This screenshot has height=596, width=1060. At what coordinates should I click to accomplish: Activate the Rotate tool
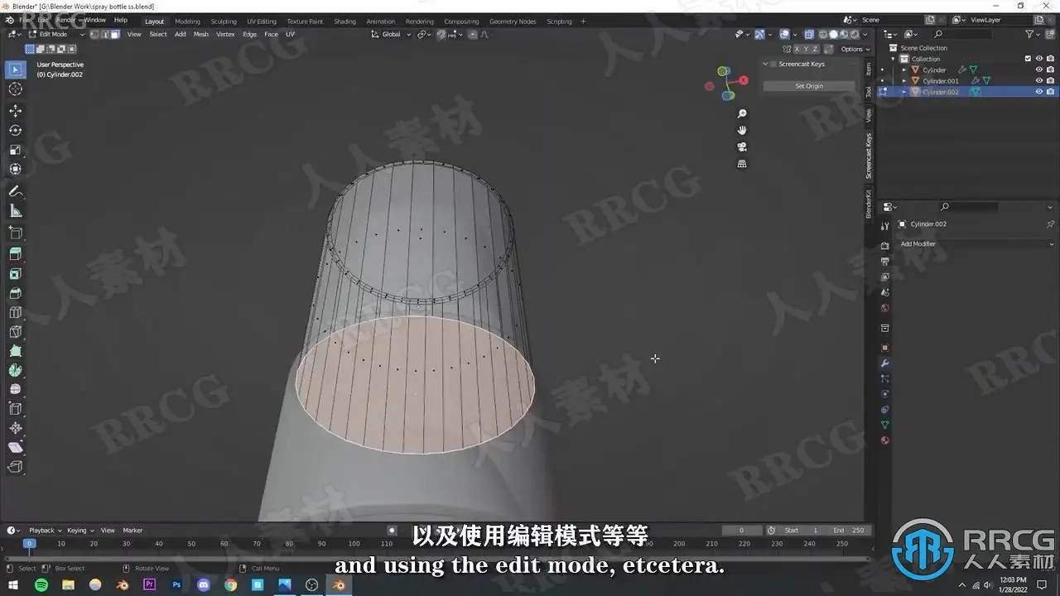15,130
